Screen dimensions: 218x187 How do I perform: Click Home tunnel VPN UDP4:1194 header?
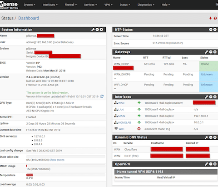(x=166, y=172)
